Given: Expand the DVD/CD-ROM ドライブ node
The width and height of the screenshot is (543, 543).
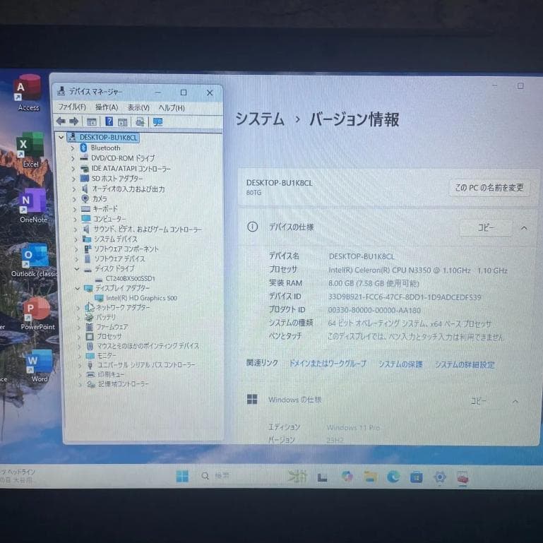Looking at the screenshot, I should (73, 158).
